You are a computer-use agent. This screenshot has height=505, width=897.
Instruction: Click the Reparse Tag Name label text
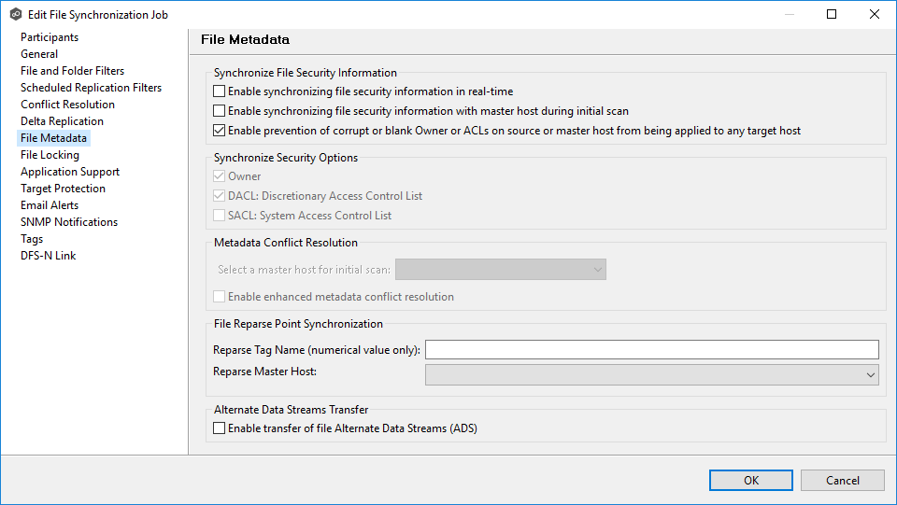point(317,350)
